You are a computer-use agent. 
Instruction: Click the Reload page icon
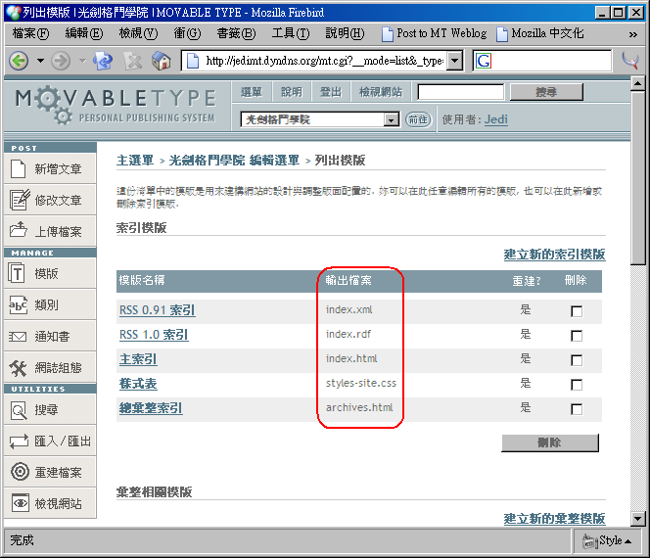tap(103, 62)
